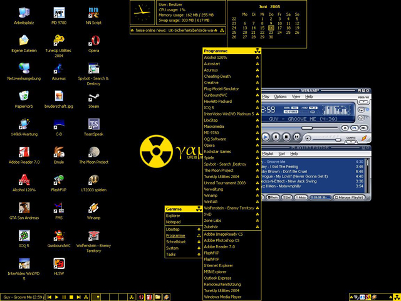Image resolution: width=401 pixels, height=301 pixels.
Task: Toggle the PL playlist button in Winamp
Action: point(355,128)
